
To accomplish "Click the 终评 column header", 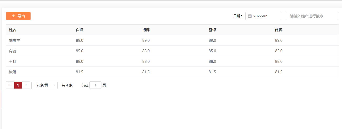I will pyautogui.click(x=279, y=30).
